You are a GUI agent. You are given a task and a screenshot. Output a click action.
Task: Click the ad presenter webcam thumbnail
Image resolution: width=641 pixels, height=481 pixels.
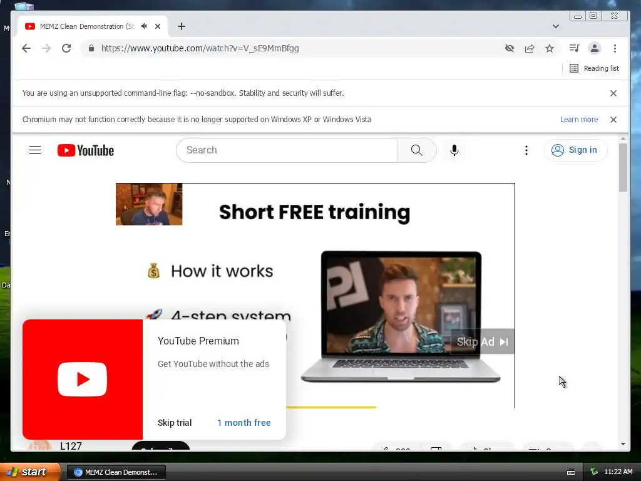pyautogui.click(x=149, y=204)
